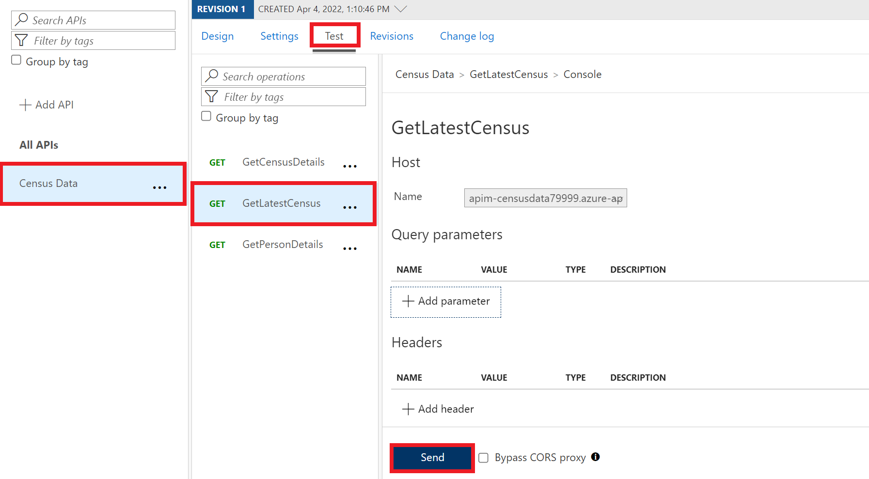Open the ellipsis menu for GetPersonDetails

(350, 248)
